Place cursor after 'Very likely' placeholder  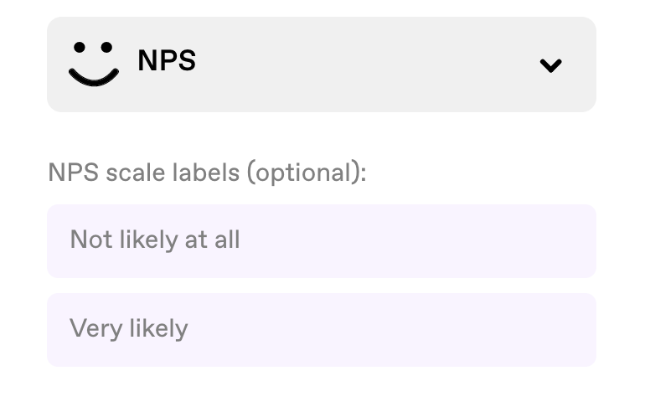[x=195, y=329]
